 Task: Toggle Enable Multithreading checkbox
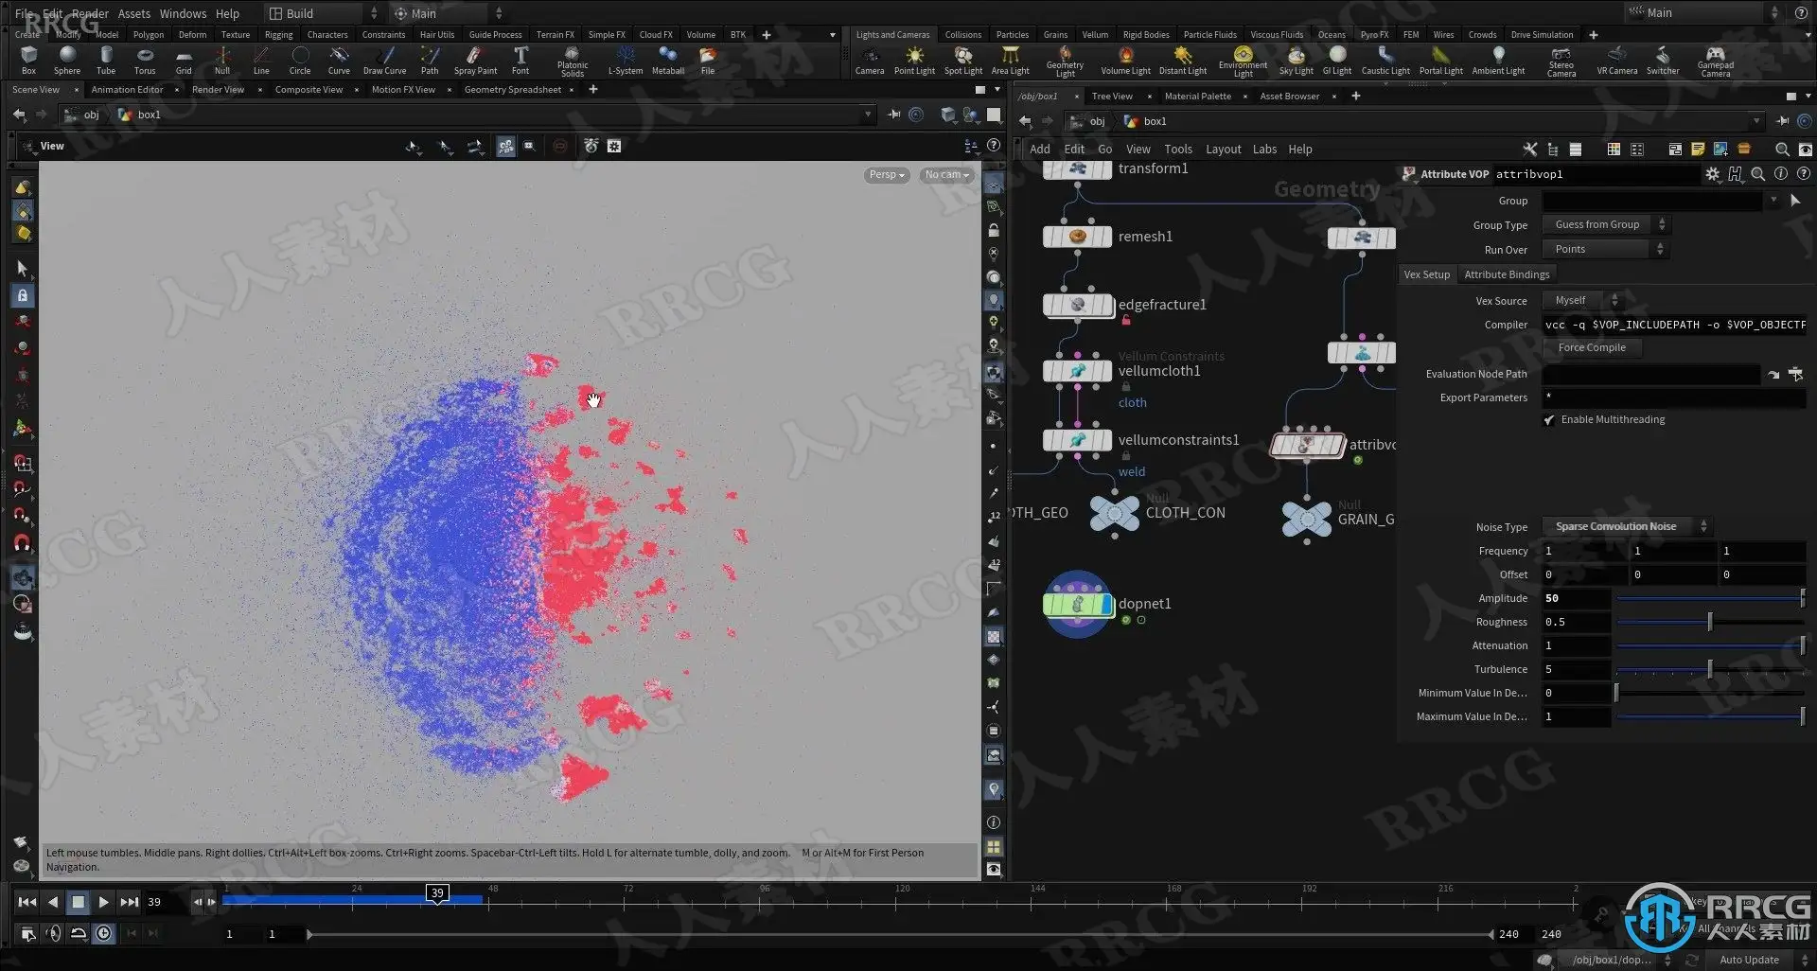(x=1549, y=420)
